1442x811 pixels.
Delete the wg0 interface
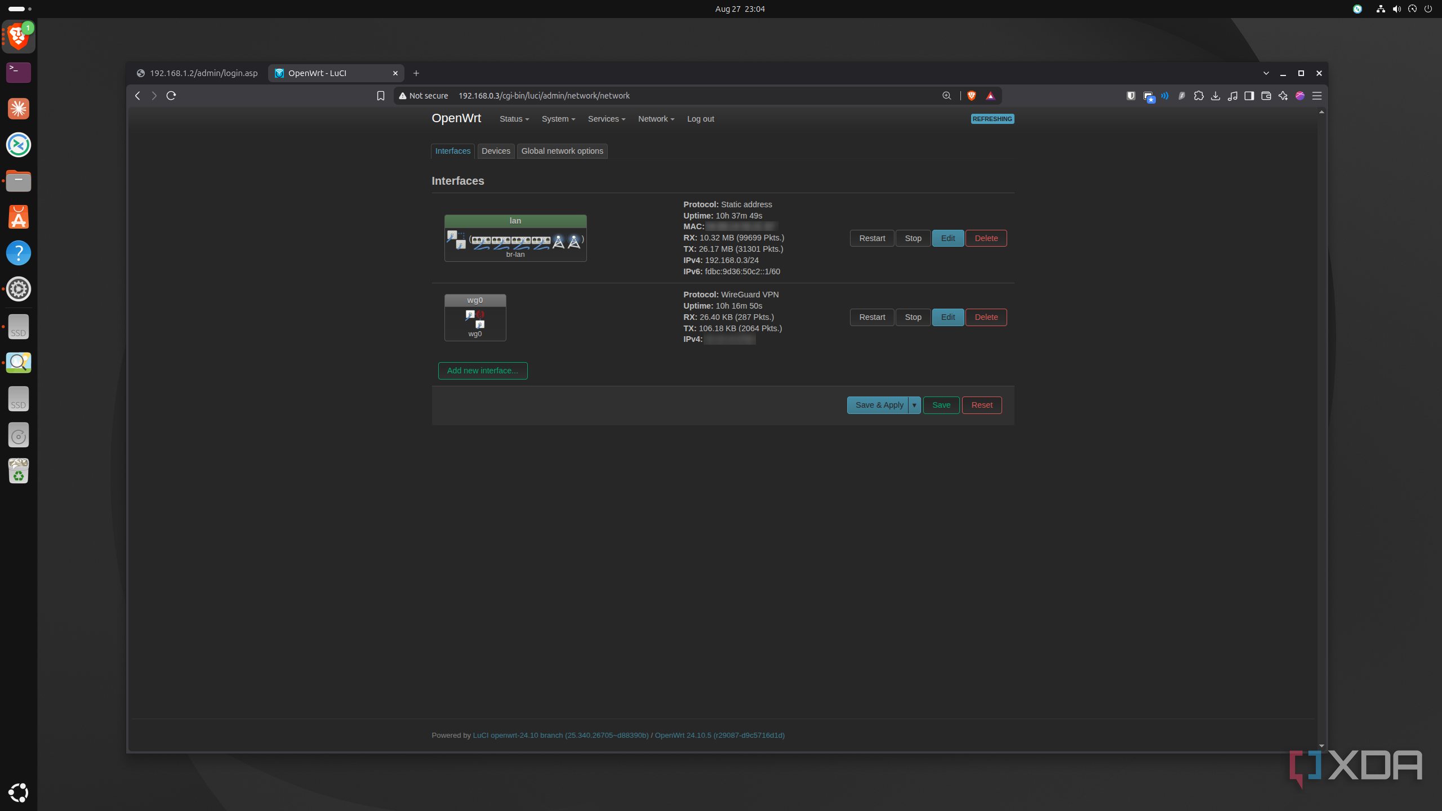coord(986,317)
